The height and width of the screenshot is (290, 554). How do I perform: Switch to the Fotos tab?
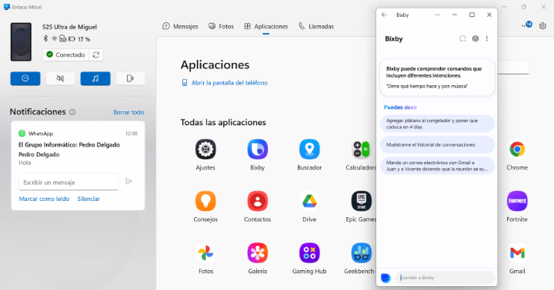[x=221, y=26]
